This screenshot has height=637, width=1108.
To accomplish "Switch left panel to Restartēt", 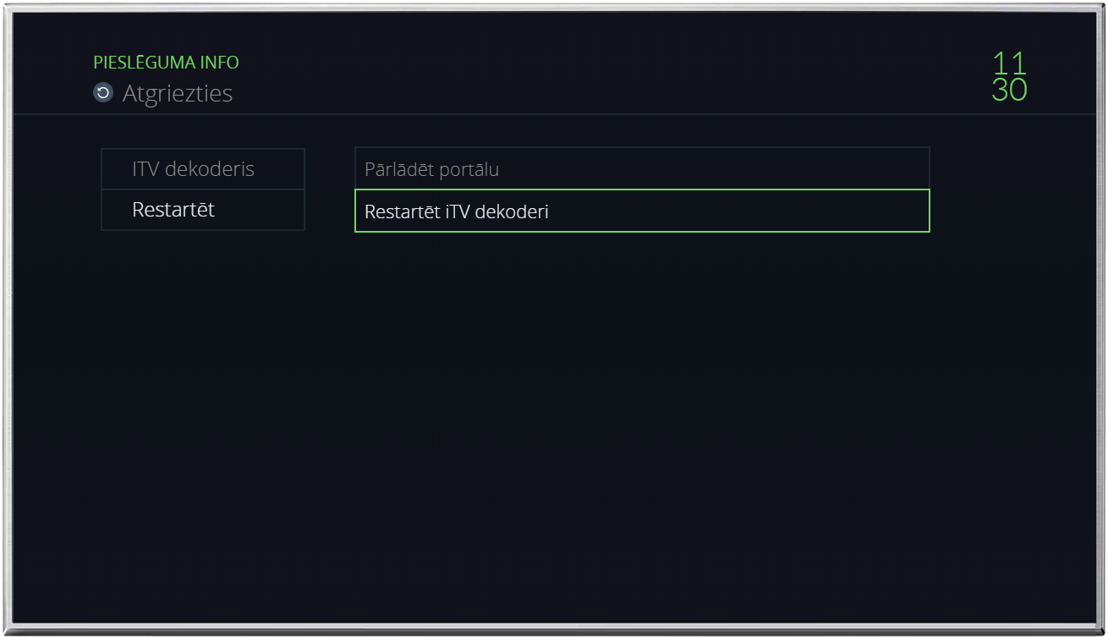I will [x=203, y=210].
